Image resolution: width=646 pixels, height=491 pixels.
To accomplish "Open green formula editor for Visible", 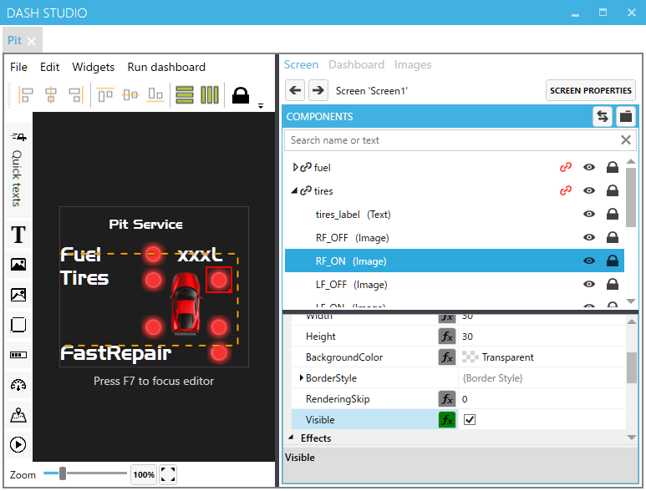I will tap(447, 420).
